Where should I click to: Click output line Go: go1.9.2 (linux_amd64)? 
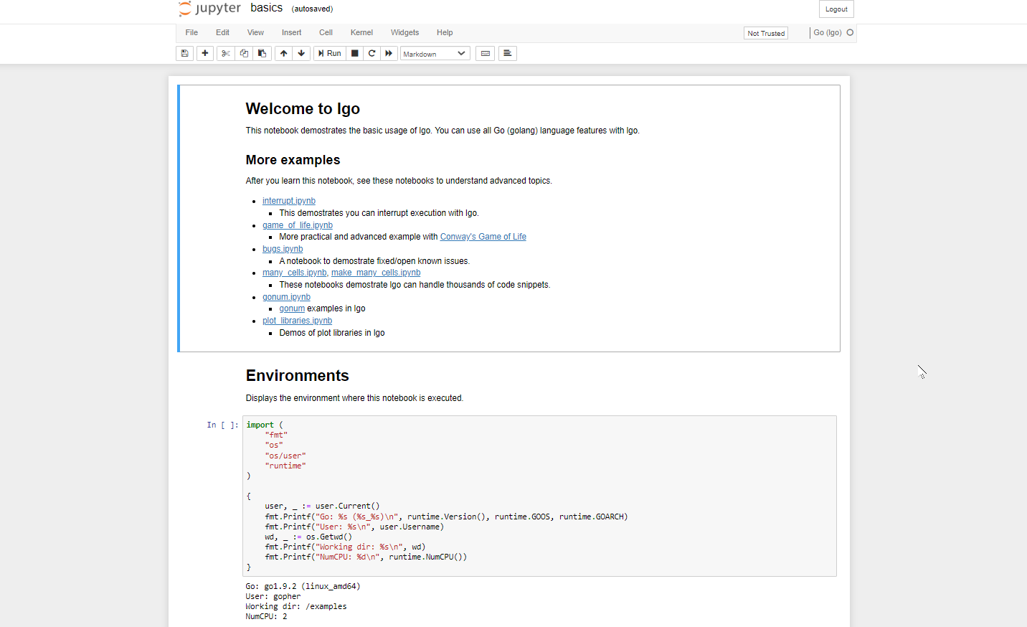[x=303, y=586]
